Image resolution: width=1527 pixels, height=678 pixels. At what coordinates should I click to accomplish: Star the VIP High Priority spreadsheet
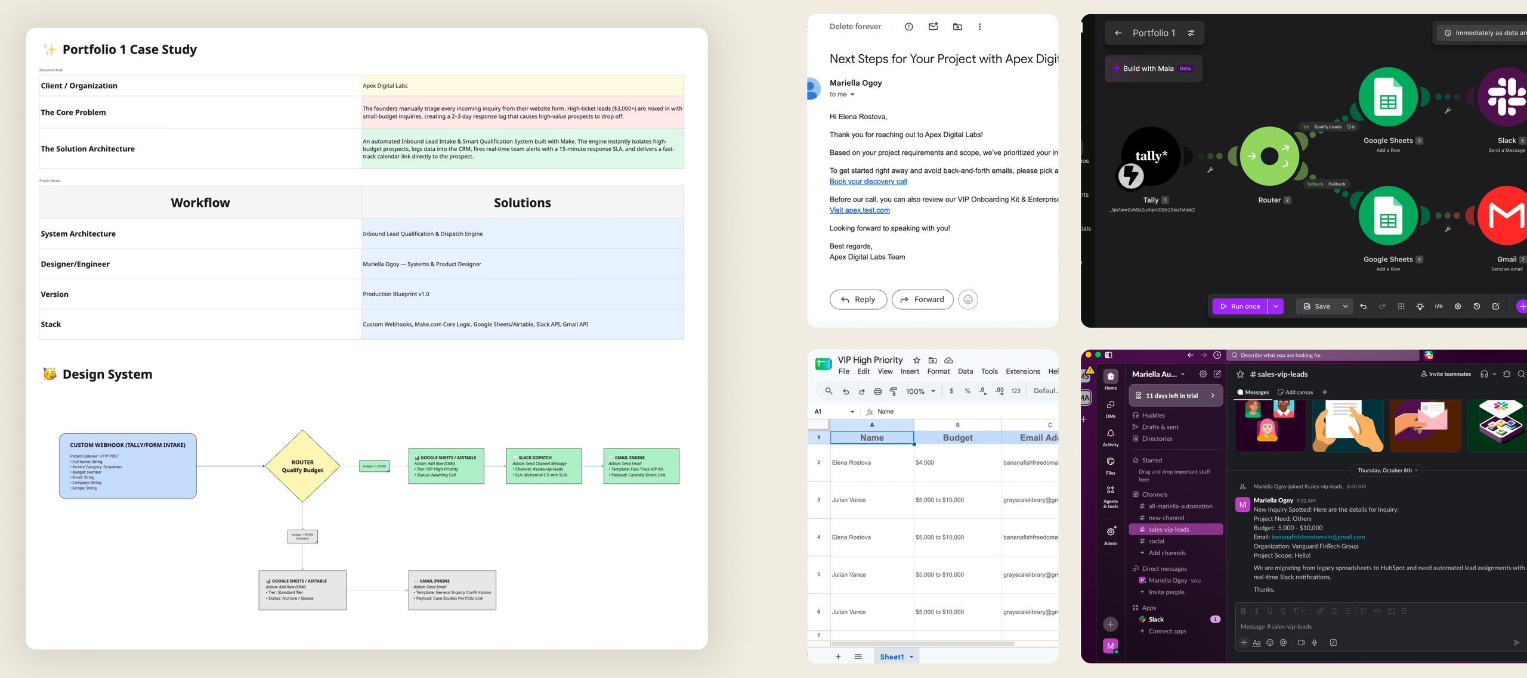(917, 360)
